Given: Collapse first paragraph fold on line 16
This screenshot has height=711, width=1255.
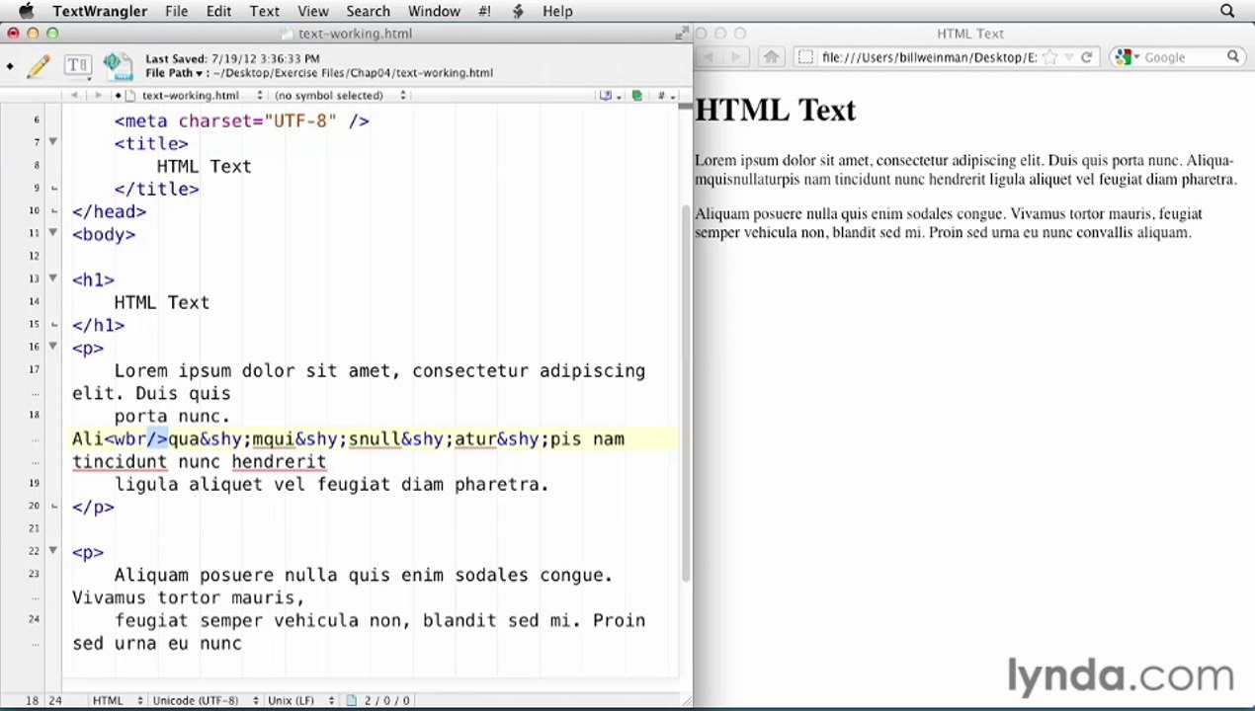Looking at the screenshot, I should [x=53, y=347].
